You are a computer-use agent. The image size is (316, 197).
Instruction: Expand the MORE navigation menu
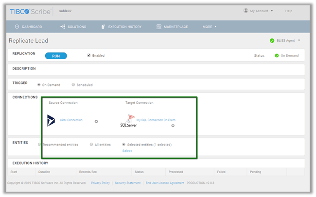[x=210, y=27]
